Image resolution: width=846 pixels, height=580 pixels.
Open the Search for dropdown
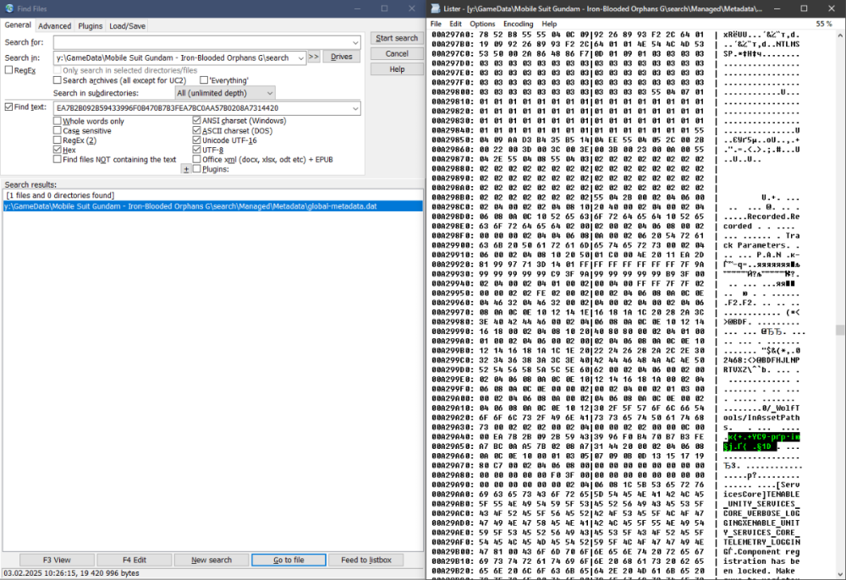[x=354, y=41]
